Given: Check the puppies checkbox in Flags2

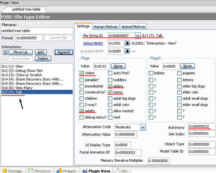Looking at the screenshot, I should tap(179, 73).
